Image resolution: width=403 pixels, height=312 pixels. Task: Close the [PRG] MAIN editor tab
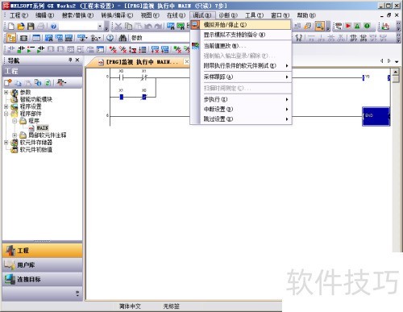click(x=187, y=61)
